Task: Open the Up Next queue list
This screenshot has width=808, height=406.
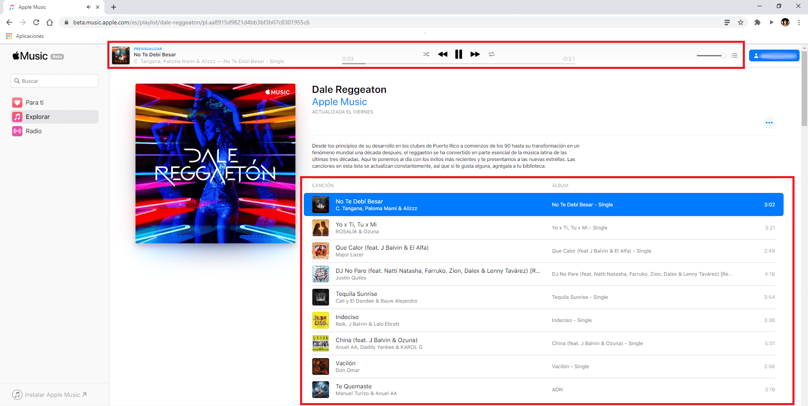Action: (734, 55)
